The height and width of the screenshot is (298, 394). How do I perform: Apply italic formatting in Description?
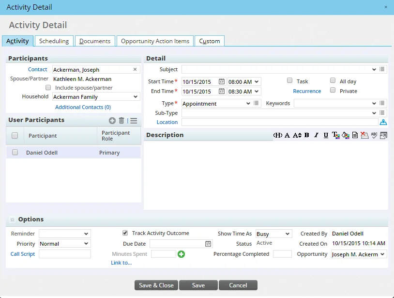[x=316, y=135]
